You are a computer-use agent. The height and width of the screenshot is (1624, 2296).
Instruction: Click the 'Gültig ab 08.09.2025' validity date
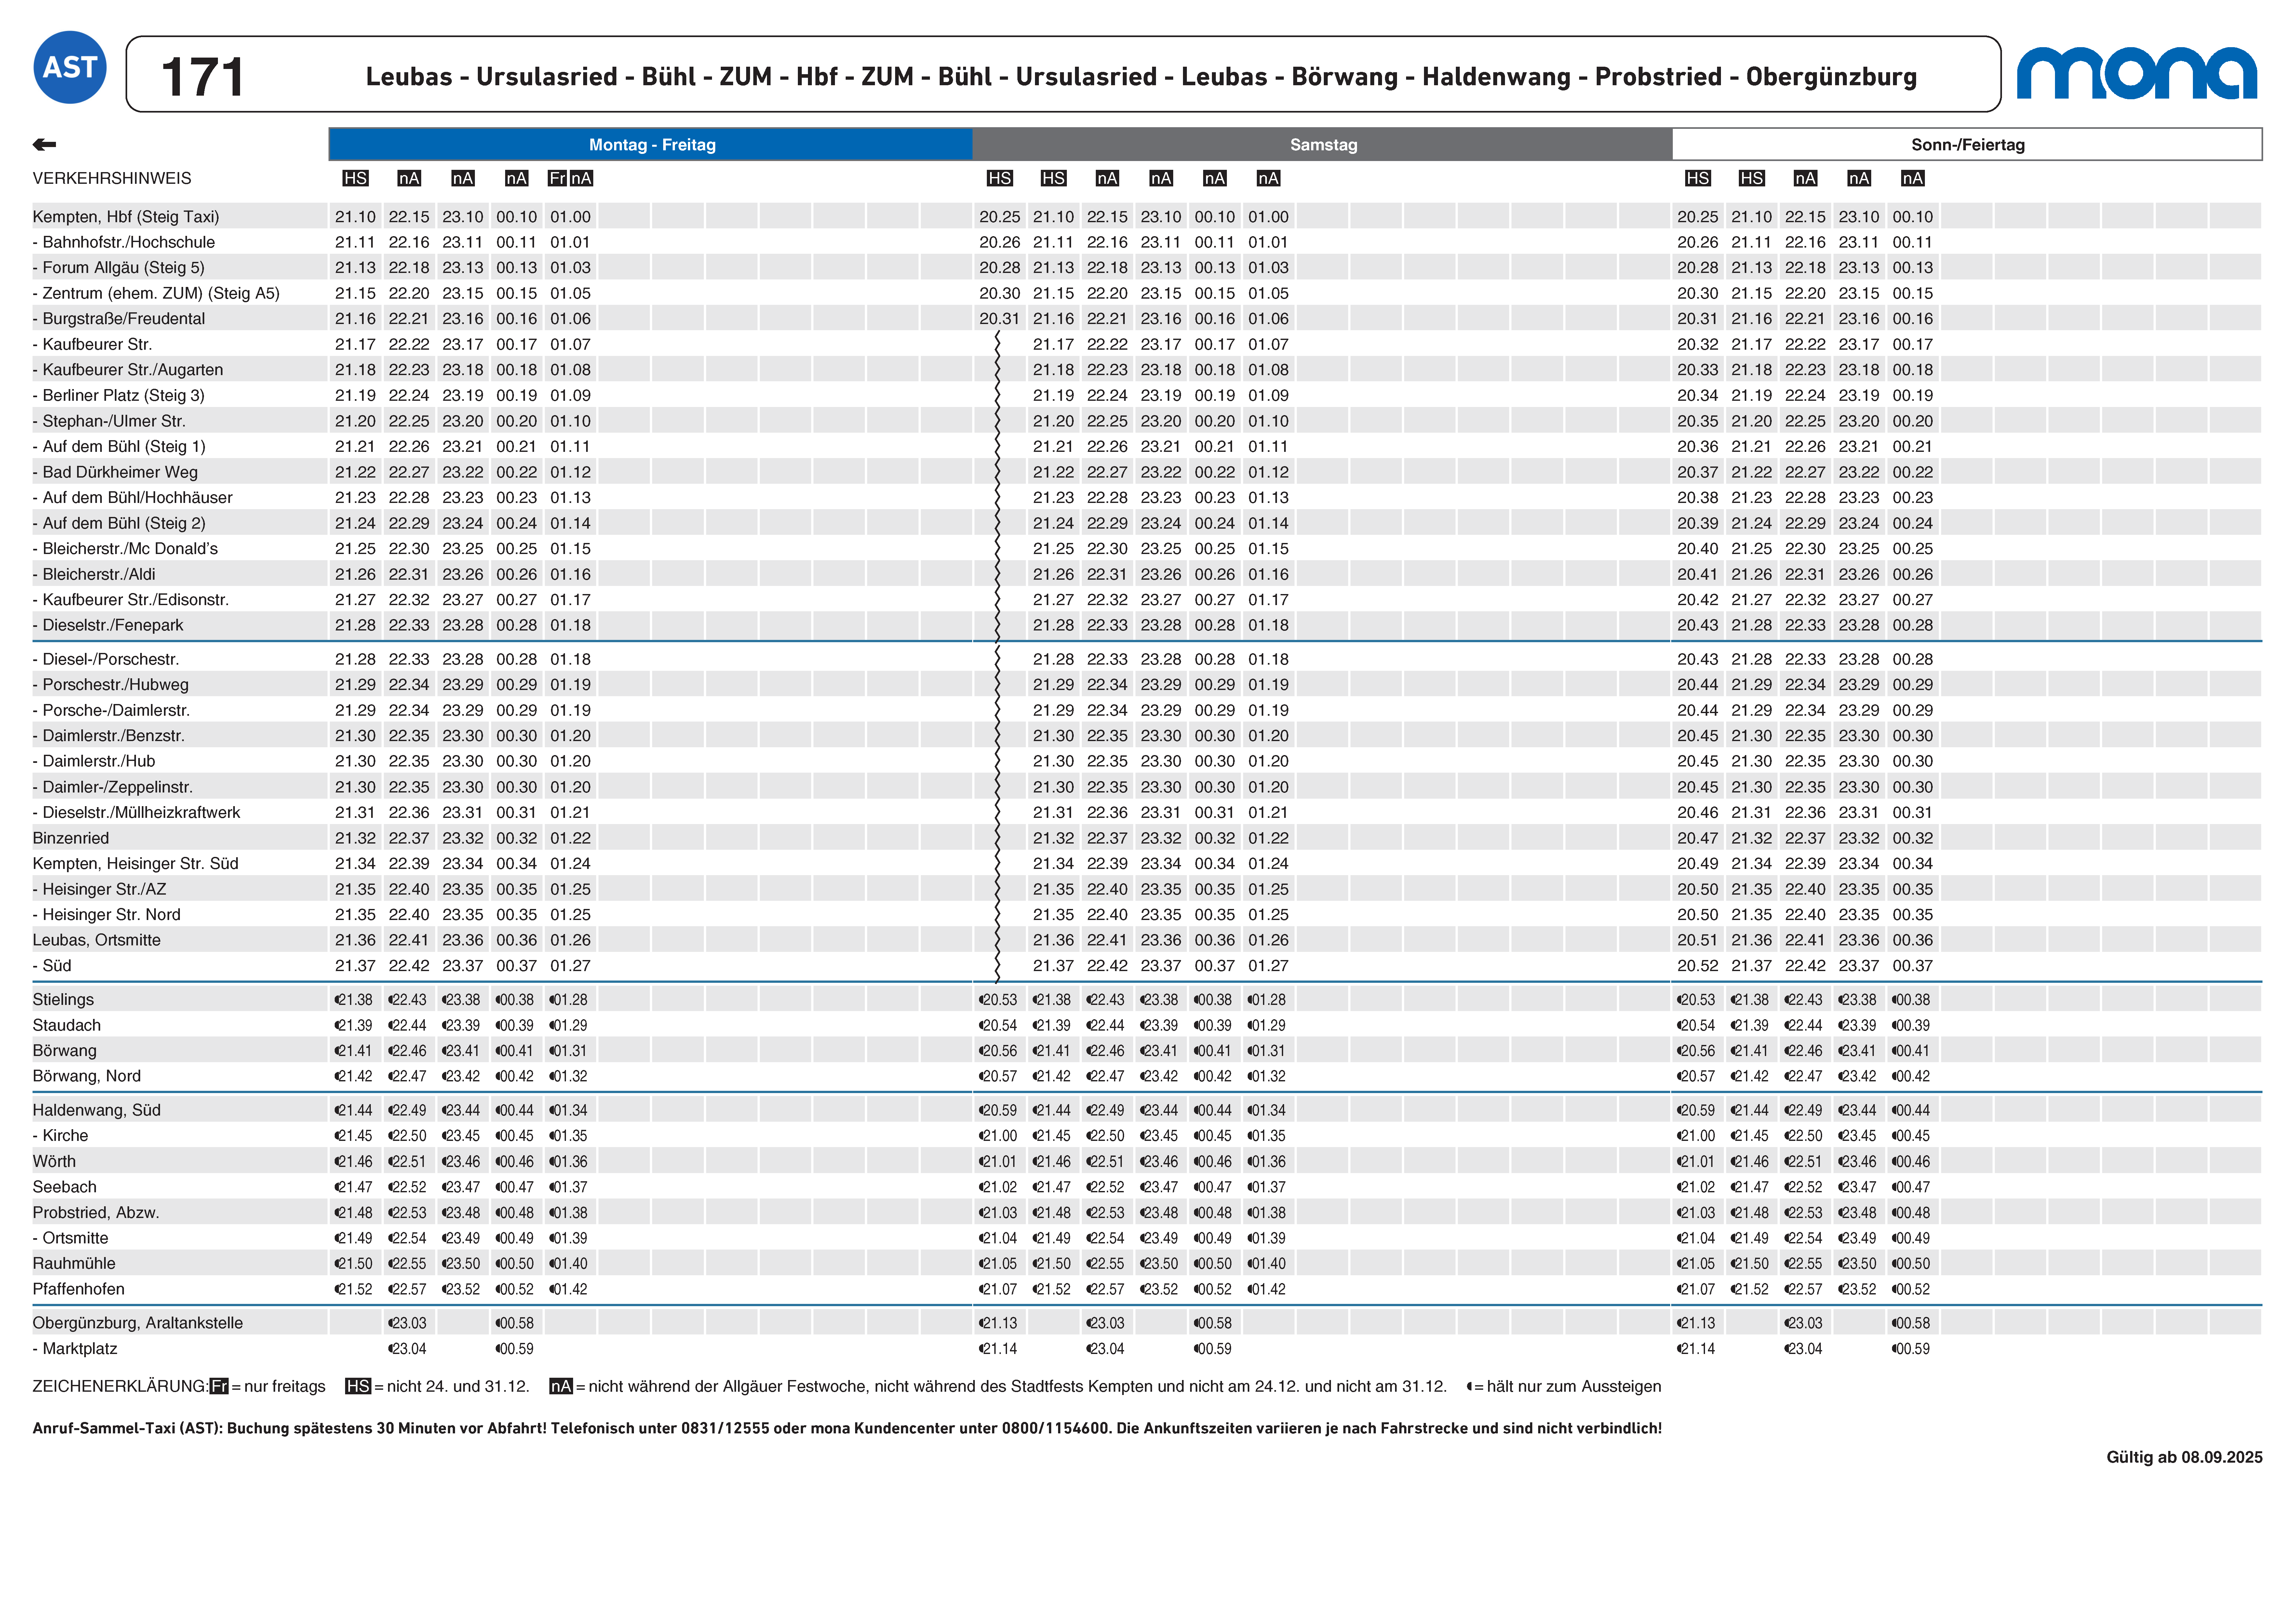tap(2184, 1457)
